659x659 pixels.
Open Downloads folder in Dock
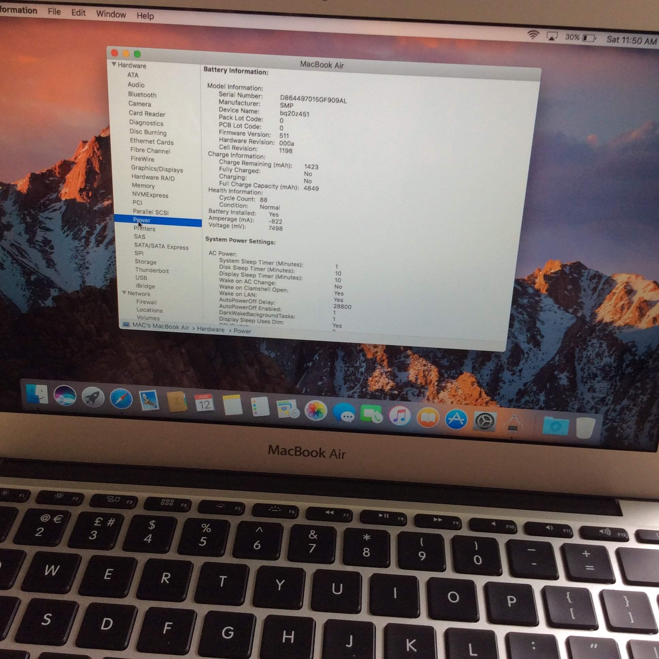coord(556,427)
